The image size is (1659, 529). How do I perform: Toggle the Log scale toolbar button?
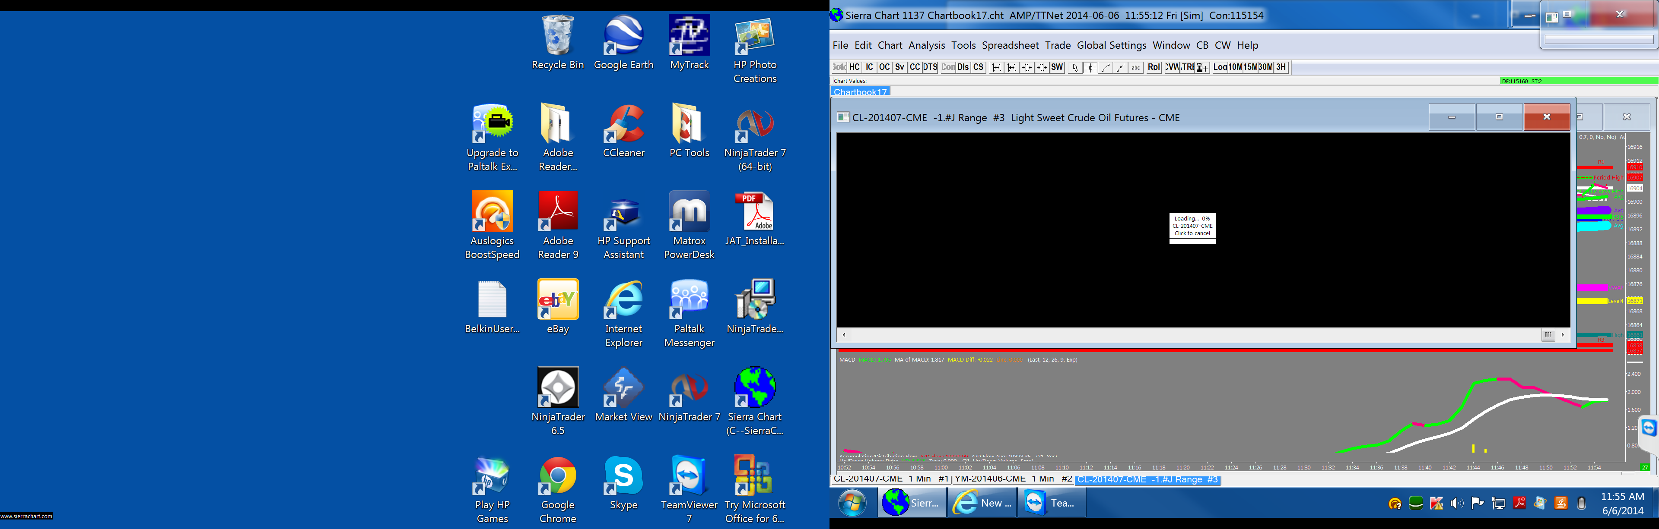click(1220, 67)
